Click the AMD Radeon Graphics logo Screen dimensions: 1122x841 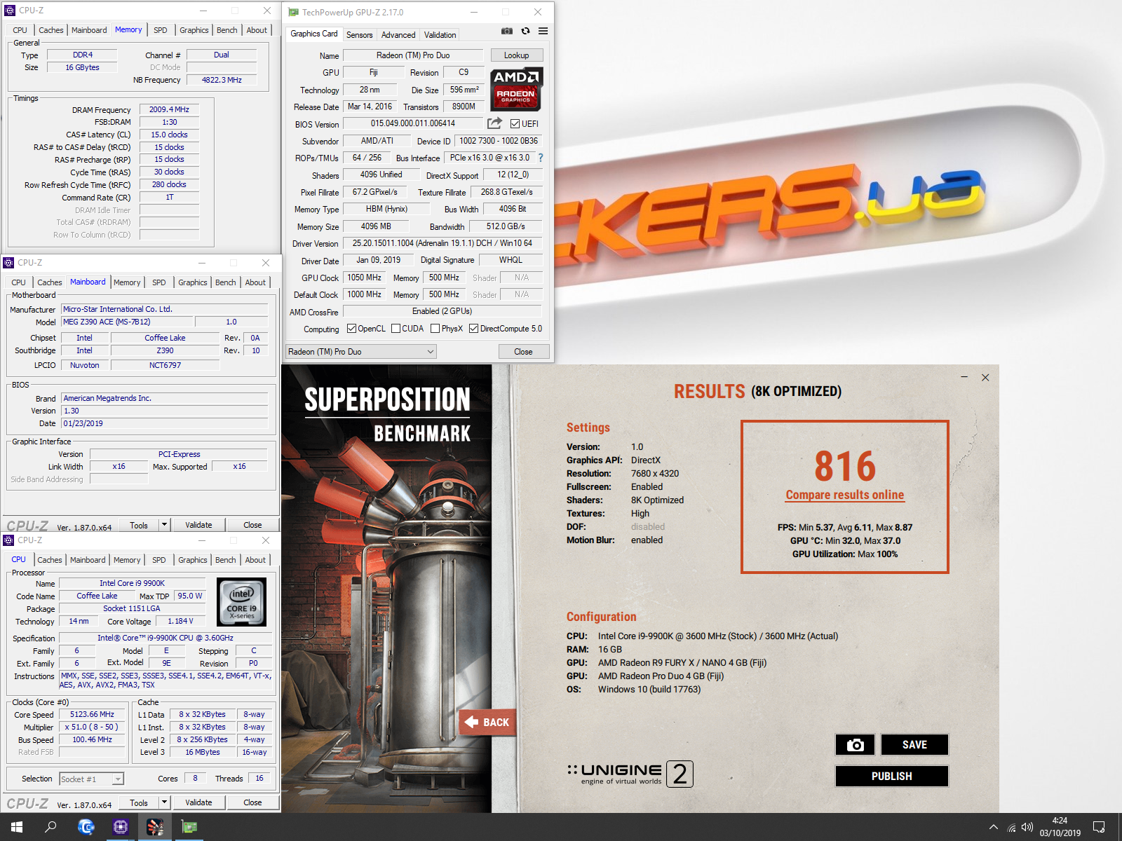coord(516,89)
